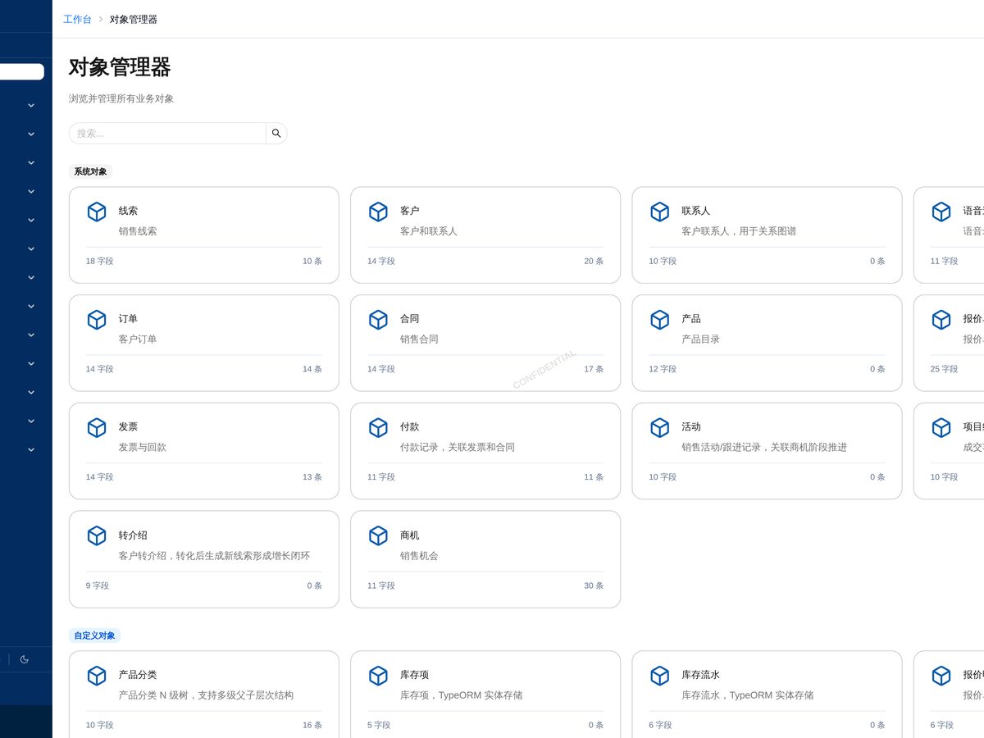Screen dimensions: 984x738
Task: Click the cube icon on the 库存流水 card
Action: pyautogui.click(x=660, y=676)
